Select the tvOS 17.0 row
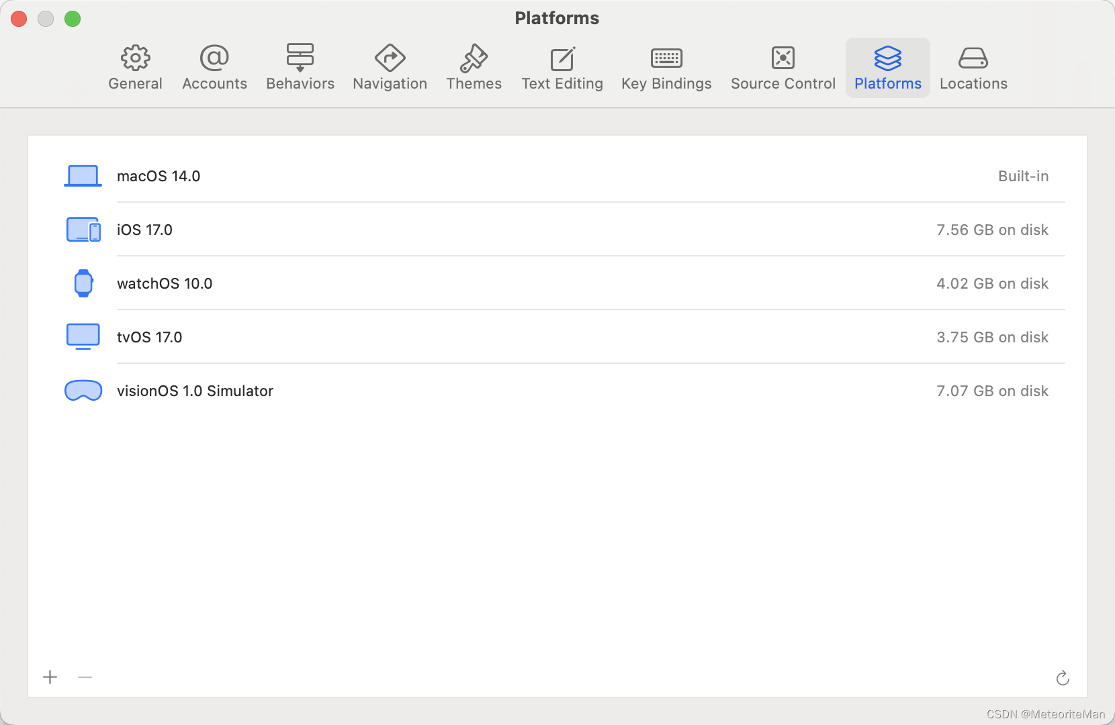1115x725 pixels. pyautogui.click(x=557, y=337)
